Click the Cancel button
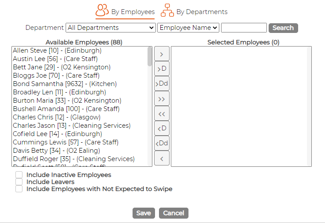325x223 pixels. tap(174, 213)
